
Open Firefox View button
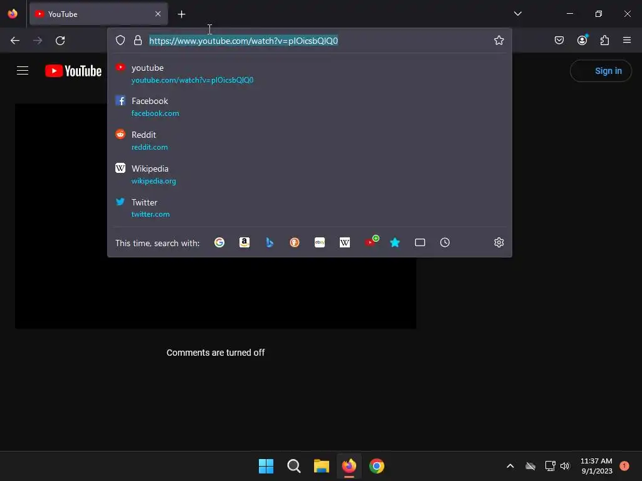(x=13, y=14)
